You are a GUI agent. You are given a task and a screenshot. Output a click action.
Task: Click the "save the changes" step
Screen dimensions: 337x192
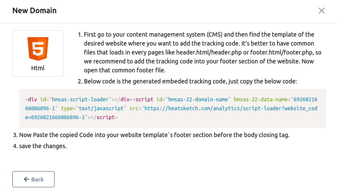(43, 146)
